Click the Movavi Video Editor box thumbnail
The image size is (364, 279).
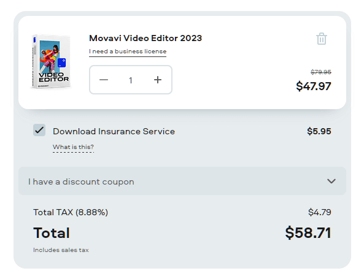coord(51,61)
